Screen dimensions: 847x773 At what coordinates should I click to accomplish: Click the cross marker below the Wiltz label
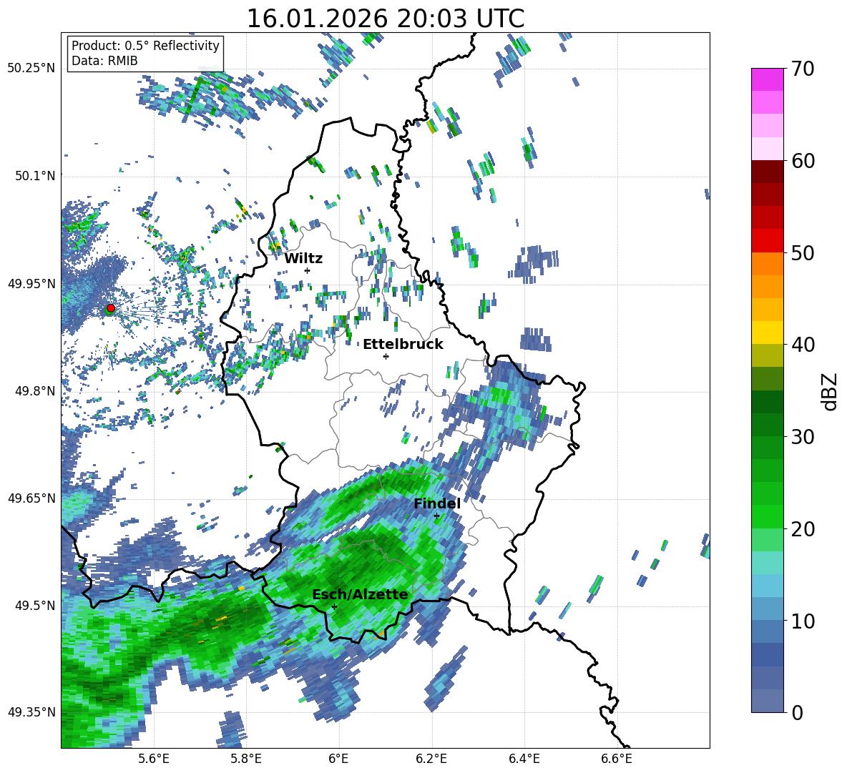coord(308,270)
